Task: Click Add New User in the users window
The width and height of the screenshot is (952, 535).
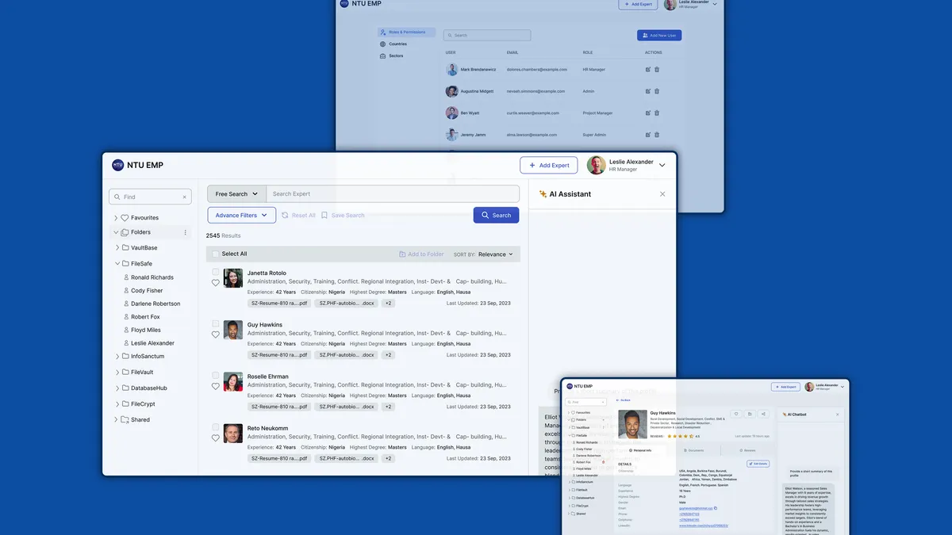Action: point(659,35)
